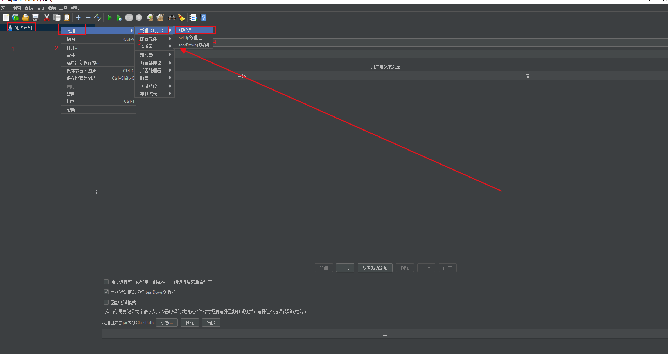Select the 测试计划 flask tree node
The height and width of the screenshot is (354, 668).
pos(21,28)
